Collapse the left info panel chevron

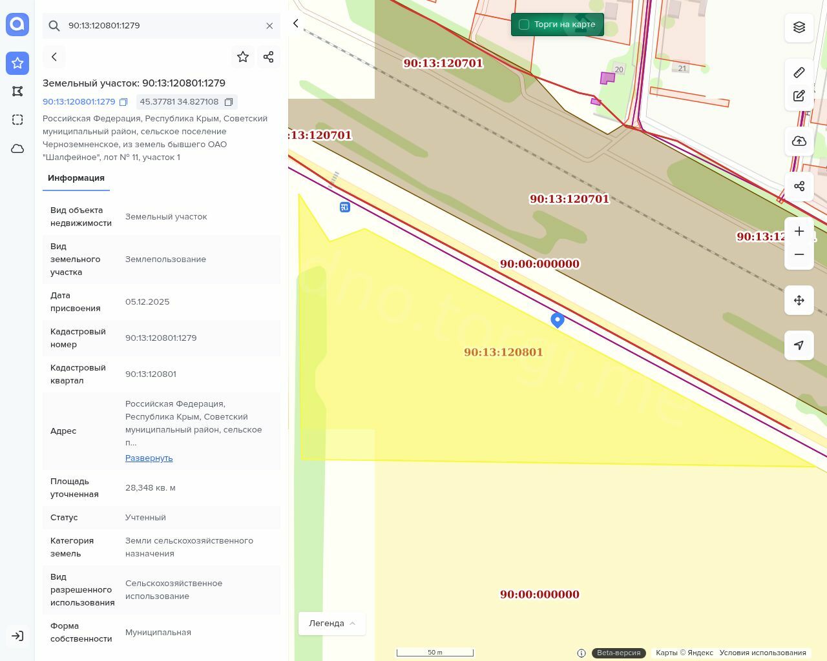point(296,23)
